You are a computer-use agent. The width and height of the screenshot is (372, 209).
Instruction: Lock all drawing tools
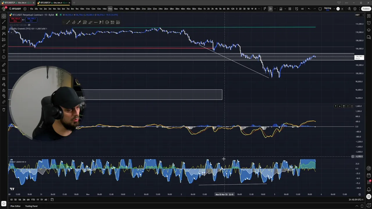pos(4,90)
